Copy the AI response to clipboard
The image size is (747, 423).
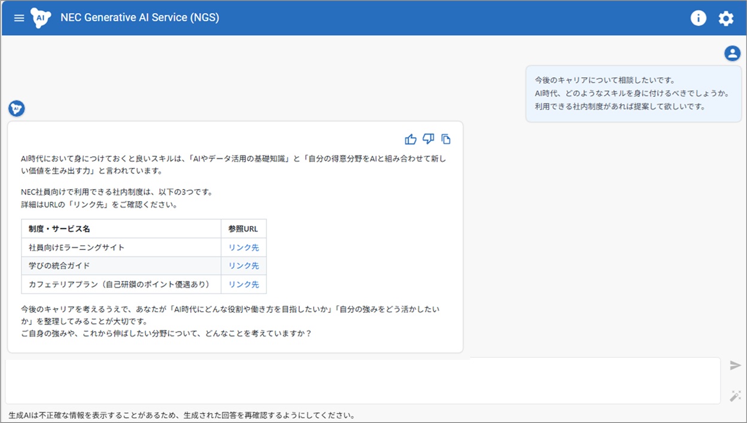click(446, 139)
